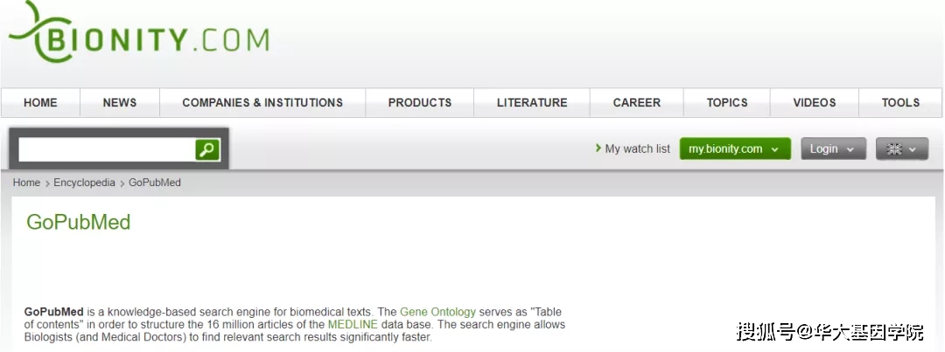Click GoPubMed breadcrumb entry
Viewport: 945px width, 352px height.
(155, 183)
